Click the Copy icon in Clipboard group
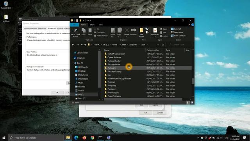The height and width of the screenshot is (141, 250). (x=83, y=31)
